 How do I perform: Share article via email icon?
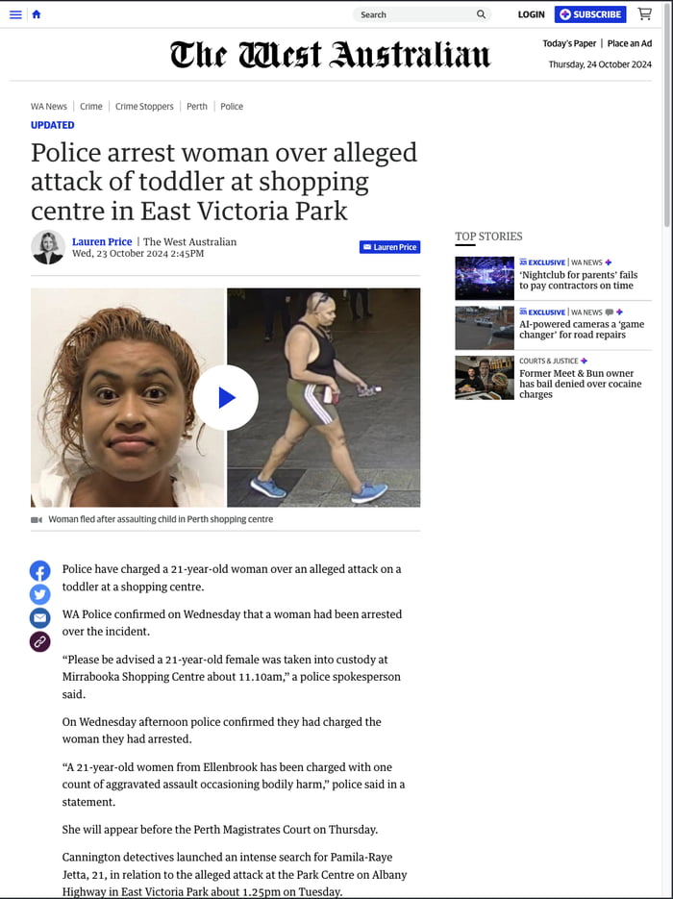tap(40, 618)
